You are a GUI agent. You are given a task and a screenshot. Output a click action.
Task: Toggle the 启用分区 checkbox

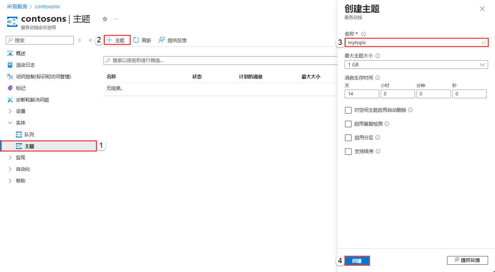click(348, 138)
